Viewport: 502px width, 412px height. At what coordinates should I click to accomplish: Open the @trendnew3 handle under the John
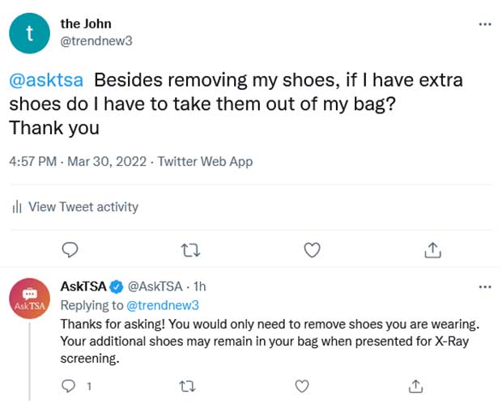click(96, 41)
